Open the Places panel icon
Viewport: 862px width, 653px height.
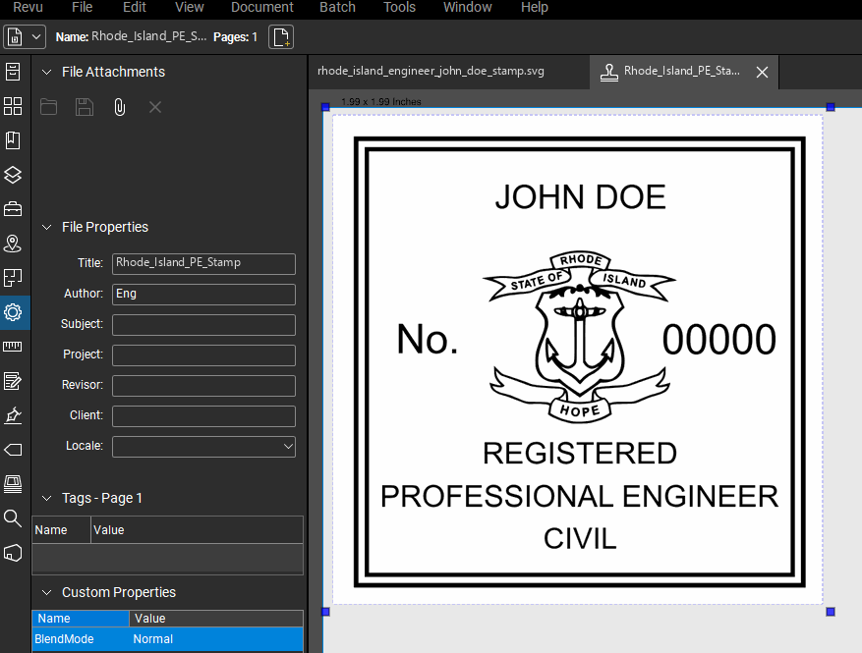tap(13, 244)
